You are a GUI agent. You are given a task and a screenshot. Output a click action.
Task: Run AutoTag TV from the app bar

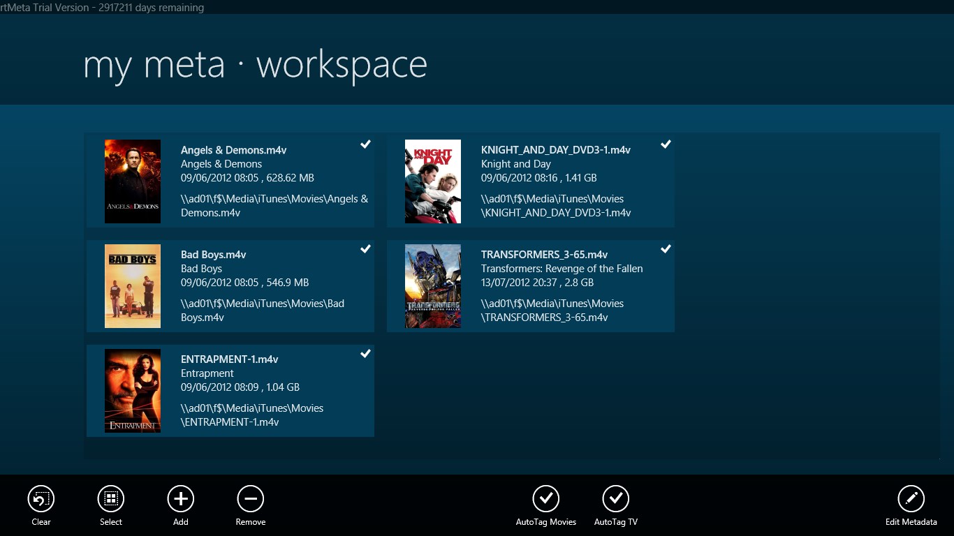[615, 498]
